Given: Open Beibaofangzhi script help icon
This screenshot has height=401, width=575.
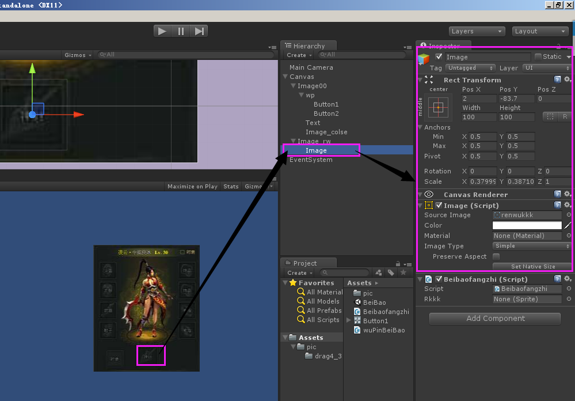Looking at the screenshot, I should pos(557,279).
